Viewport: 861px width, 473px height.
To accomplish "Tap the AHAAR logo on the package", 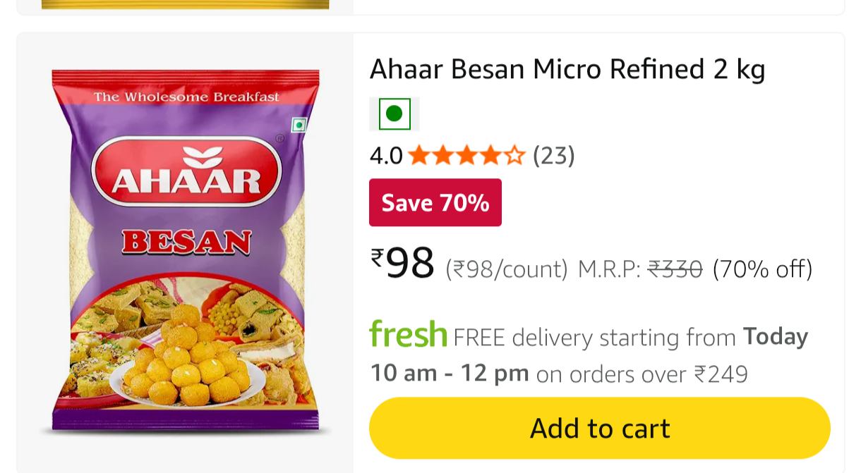I will [186, 172].
